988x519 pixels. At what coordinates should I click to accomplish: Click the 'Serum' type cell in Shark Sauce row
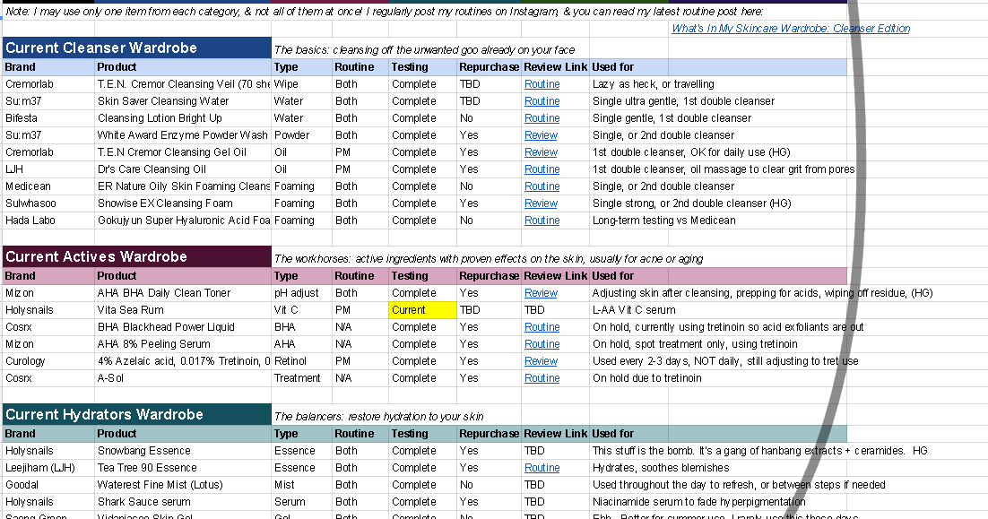click(302, 502)
